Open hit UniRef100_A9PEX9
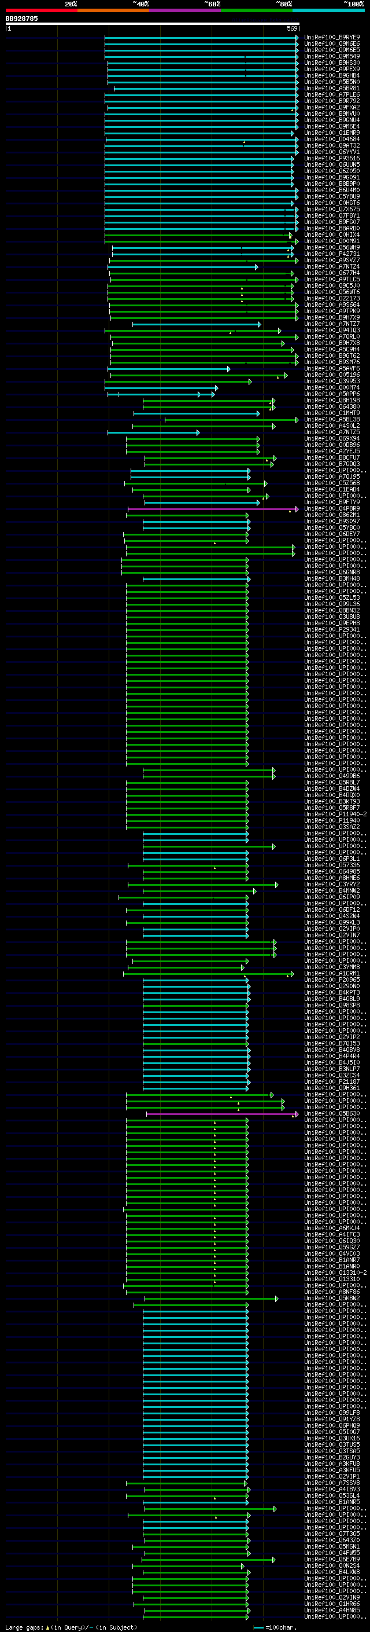The width and height of the screenshot is (370, 1632). [x=332, y=69]
